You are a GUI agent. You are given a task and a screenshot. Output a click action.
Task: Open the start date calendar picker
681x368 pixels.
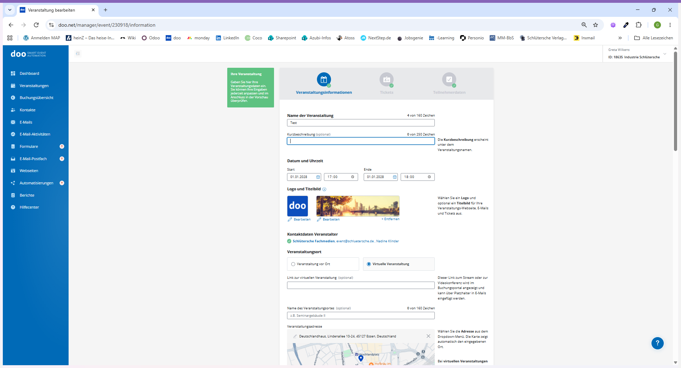click(x=318, y=177)
